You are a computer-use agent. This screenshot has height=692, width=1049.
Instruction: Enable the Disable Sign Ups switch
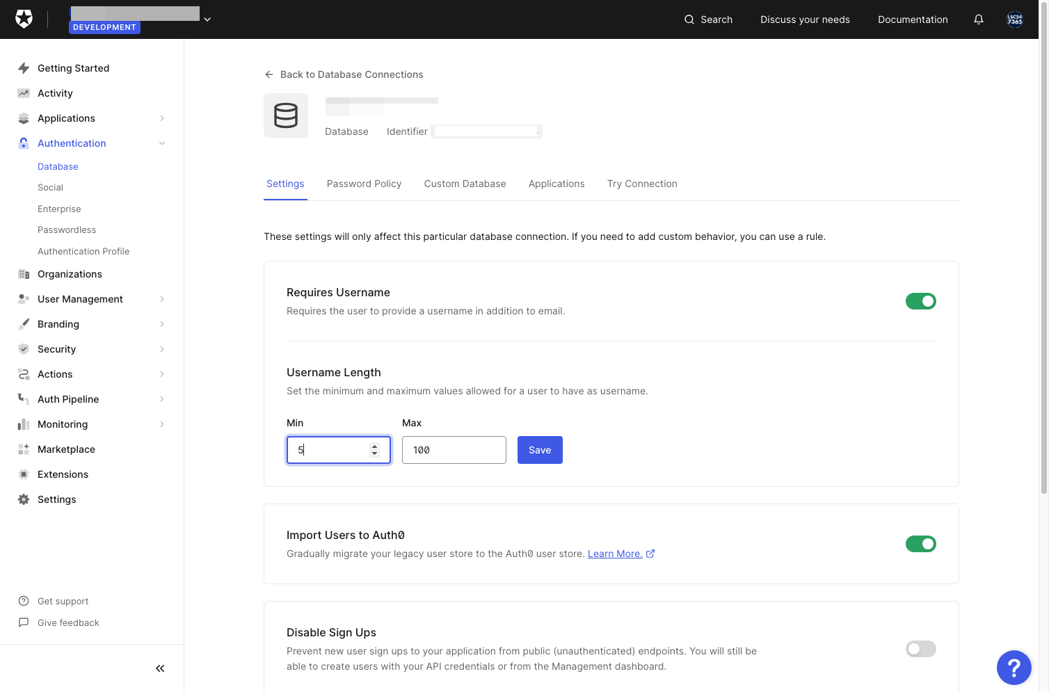pos(921,649)
